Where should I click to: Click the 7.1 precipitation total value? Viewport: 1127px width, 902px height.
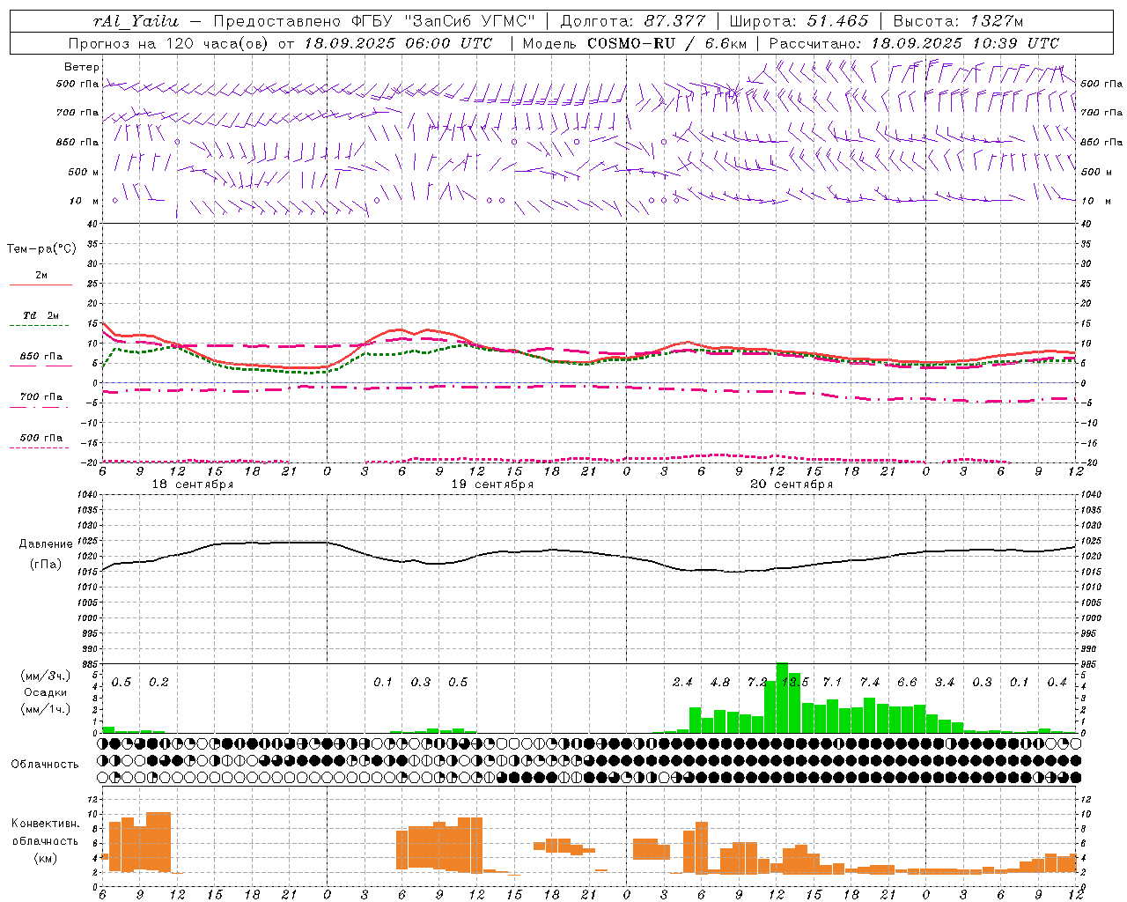coord(832,683)
